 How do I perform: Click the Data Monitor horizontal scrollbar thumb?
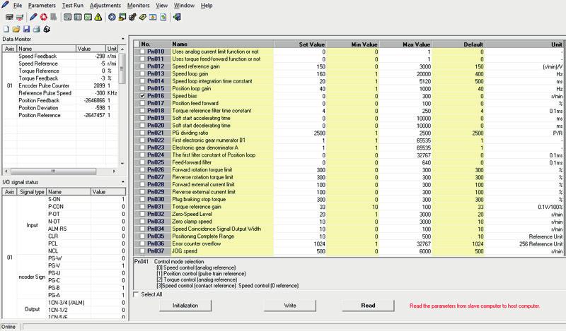(x=53, y=171)
